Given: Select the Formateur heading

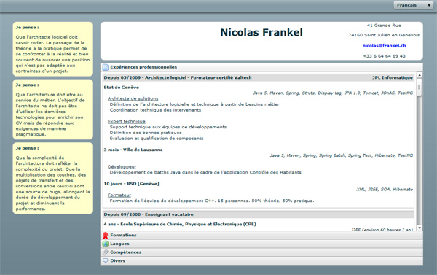Looking at the screenshot, I should coord(119,195).
